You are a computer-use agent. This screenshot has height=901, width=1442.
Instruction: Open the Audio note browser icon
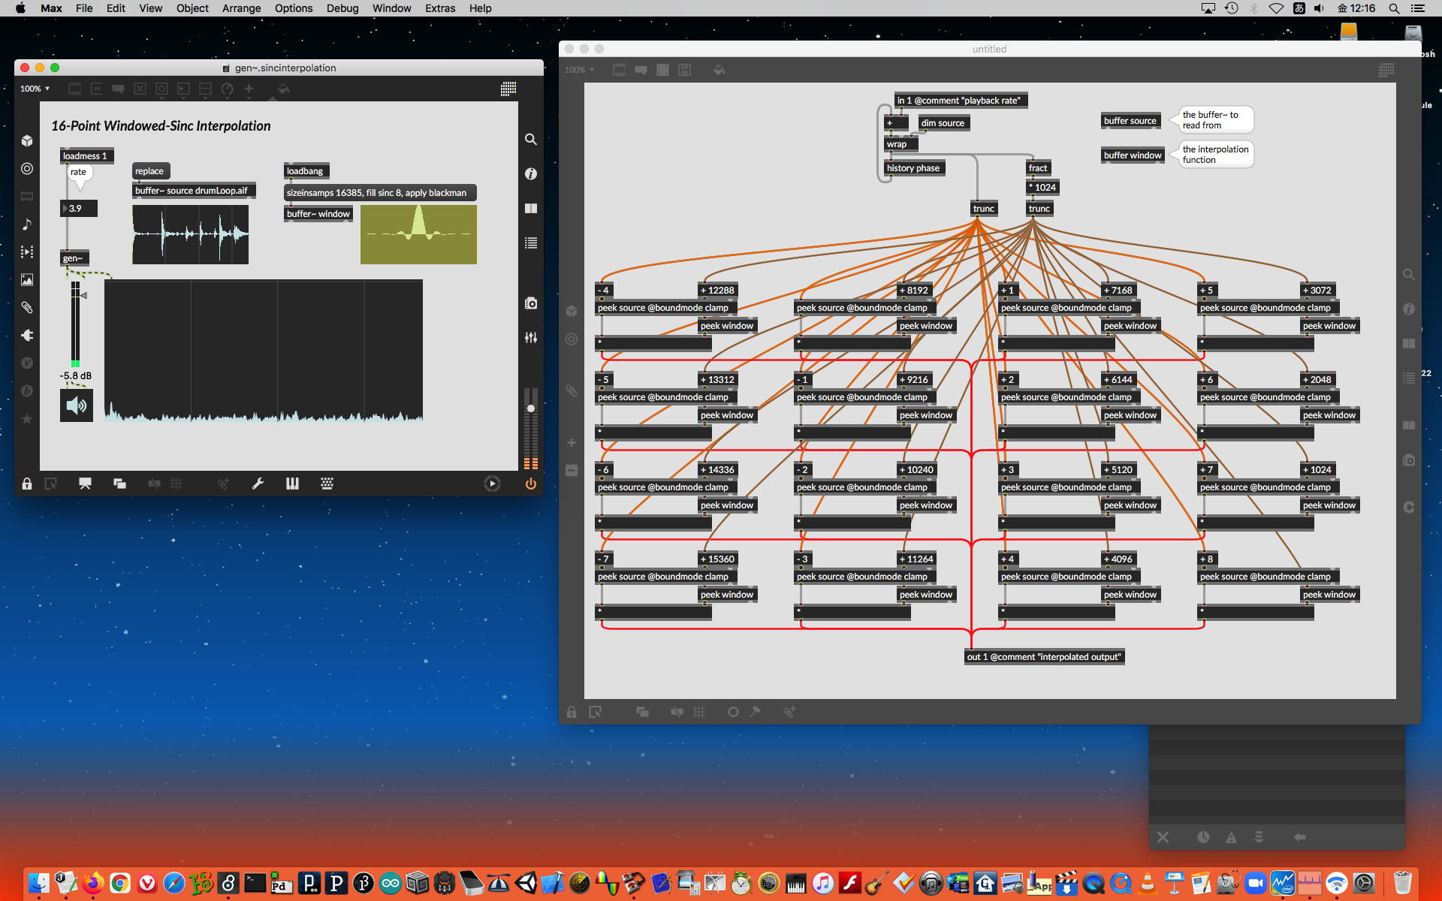tap(27, 224)
